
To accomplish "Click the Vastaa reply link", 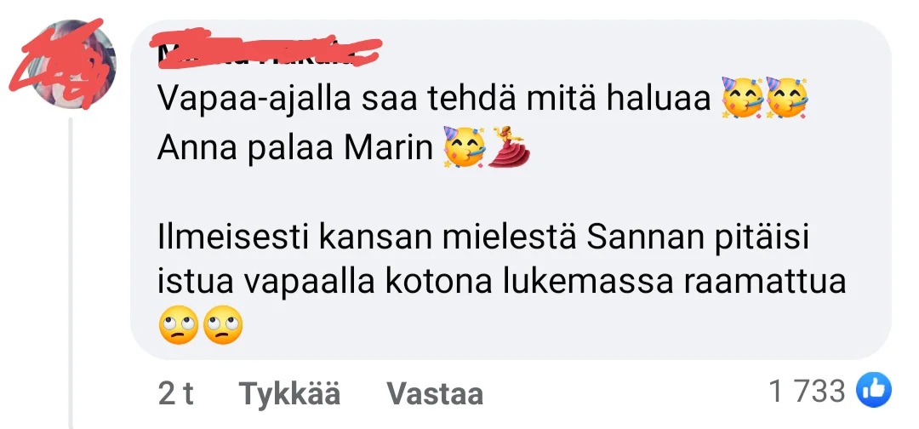I will pyautogui.click(x=435, y=393).
